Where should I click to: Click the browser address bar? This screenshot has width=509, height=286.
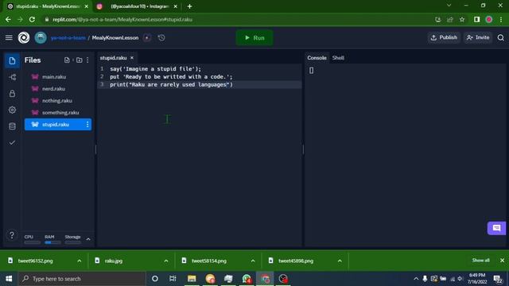click(237, 19)
